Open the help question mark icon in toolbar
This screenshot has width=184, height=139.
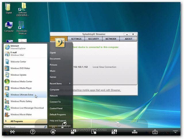(33, 132)
